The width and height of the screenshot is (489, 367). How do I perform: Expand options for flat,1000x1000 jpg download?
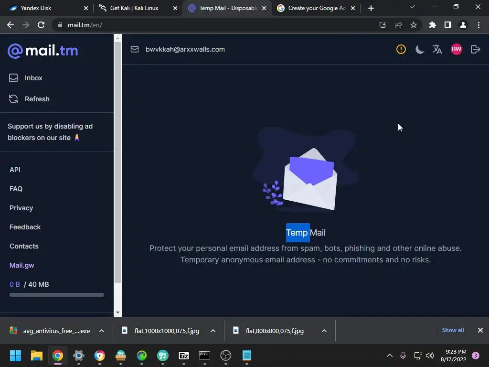213,331
